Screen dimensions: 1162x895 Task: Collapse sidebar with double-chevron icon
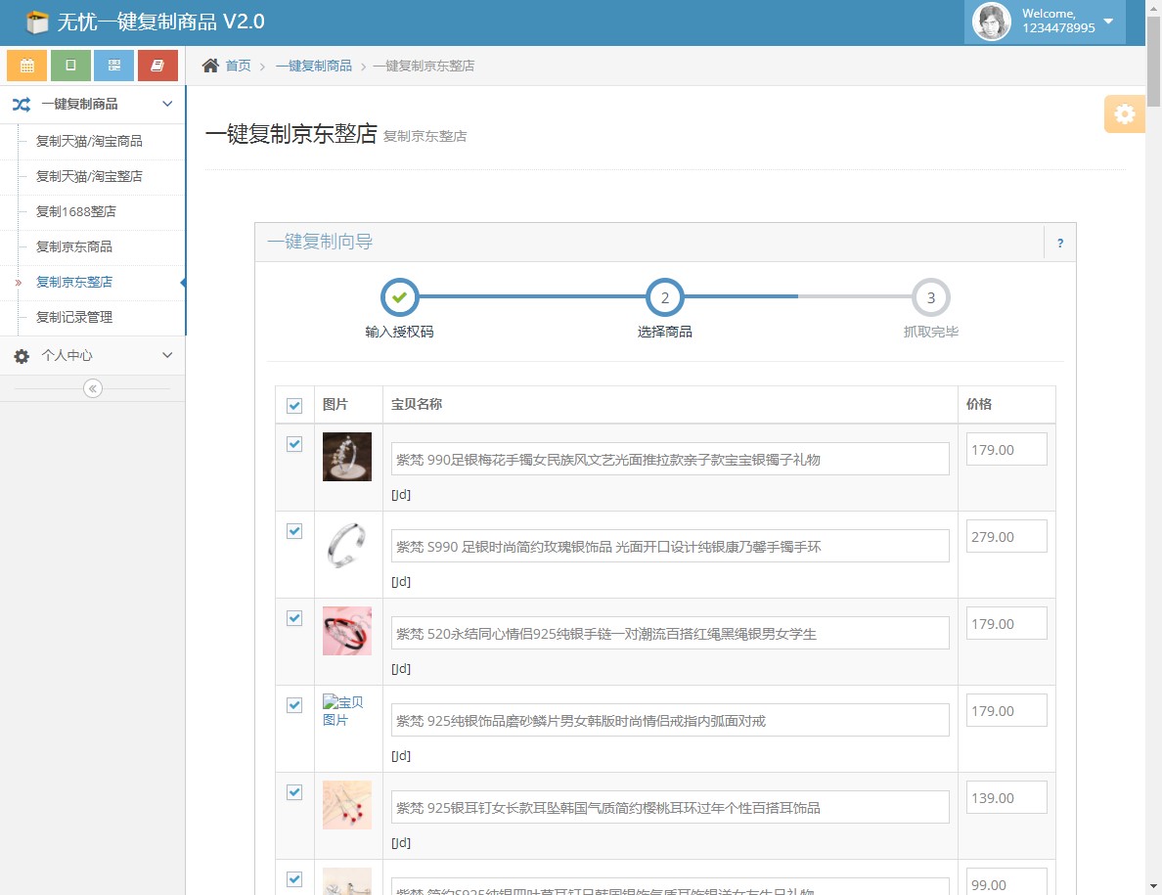(x=93, y=388)
